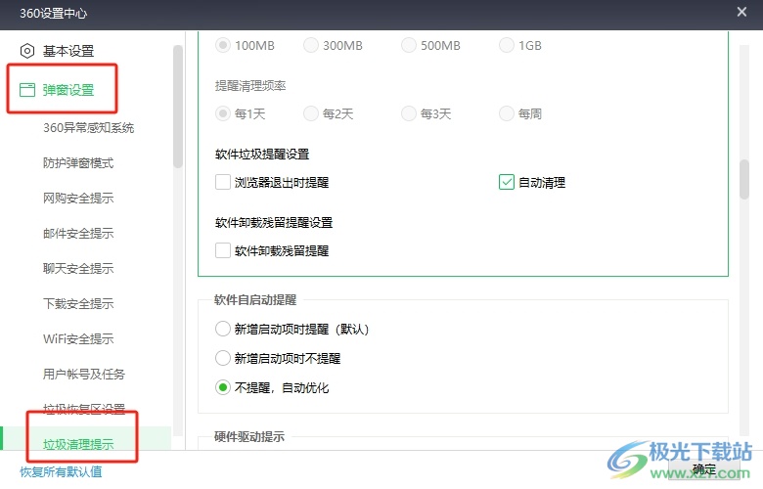
Task: Choose 每周 reminder frequency
Action: click(507, 113)
